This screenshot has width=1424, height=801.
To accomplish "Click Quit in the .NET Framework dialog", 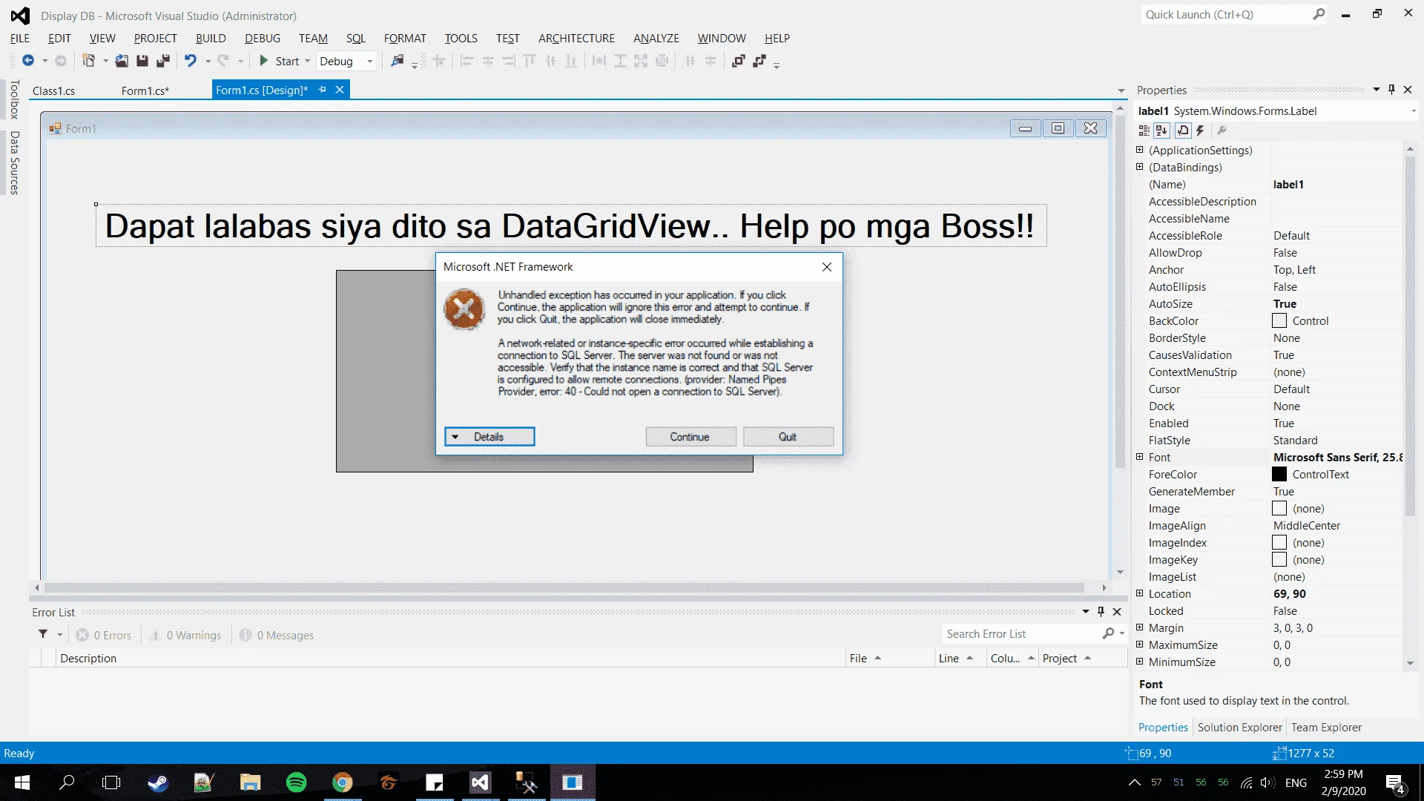I will pyautogui.click(x=788, y=437).
